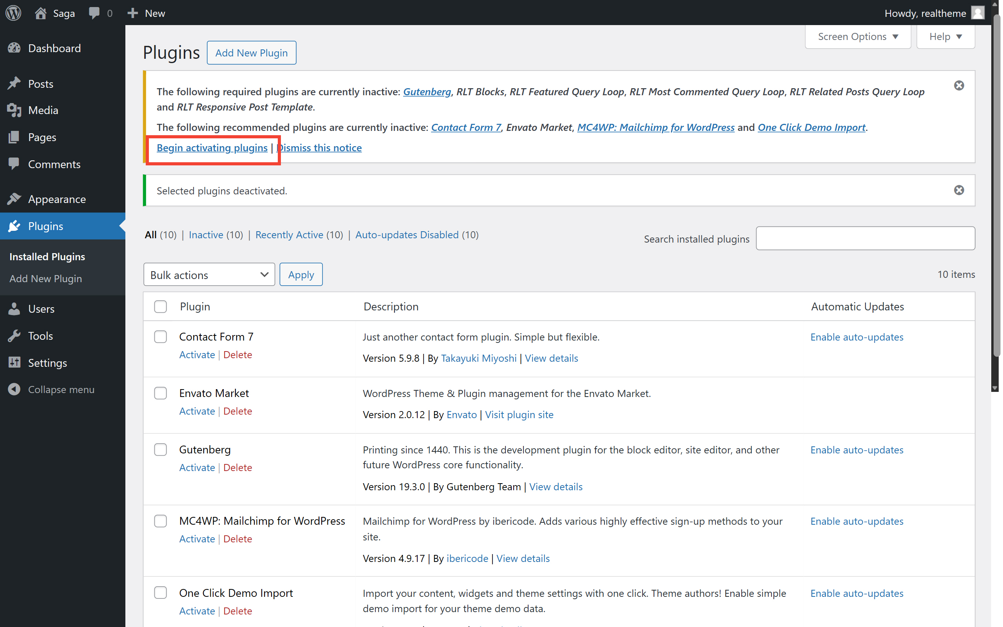Click the Collapse menu arrow icon
Viewport: 1003px width, 627px height.
pyautogui.click(x=14, y=390)
